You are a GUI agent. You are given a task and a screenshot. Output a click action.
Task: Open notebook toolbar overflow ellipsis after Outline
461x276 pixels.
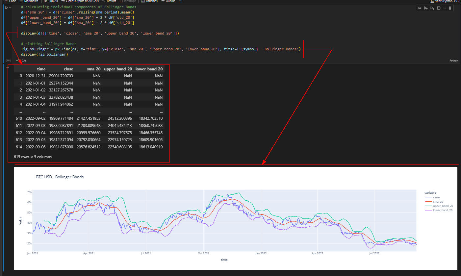click(181, 1)
